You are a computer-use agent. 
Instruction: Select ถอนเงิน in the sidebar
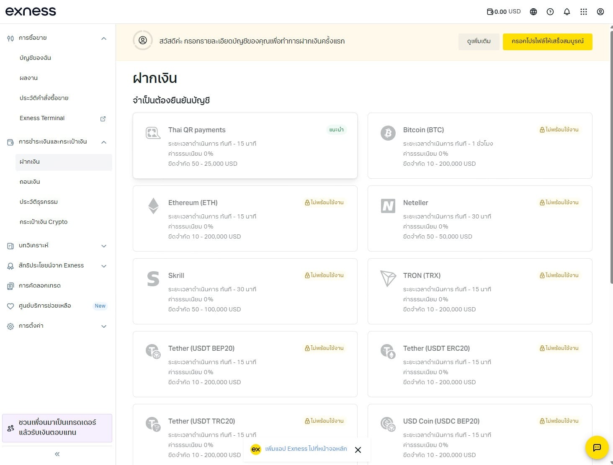[x=30, y=182]
